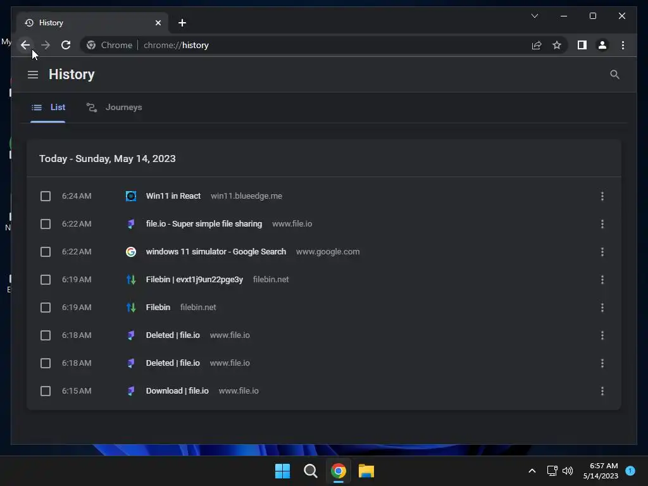Viewport: 648px width, 486px height.
Task: Open the tab search chevron
Action: coord(534,16)
